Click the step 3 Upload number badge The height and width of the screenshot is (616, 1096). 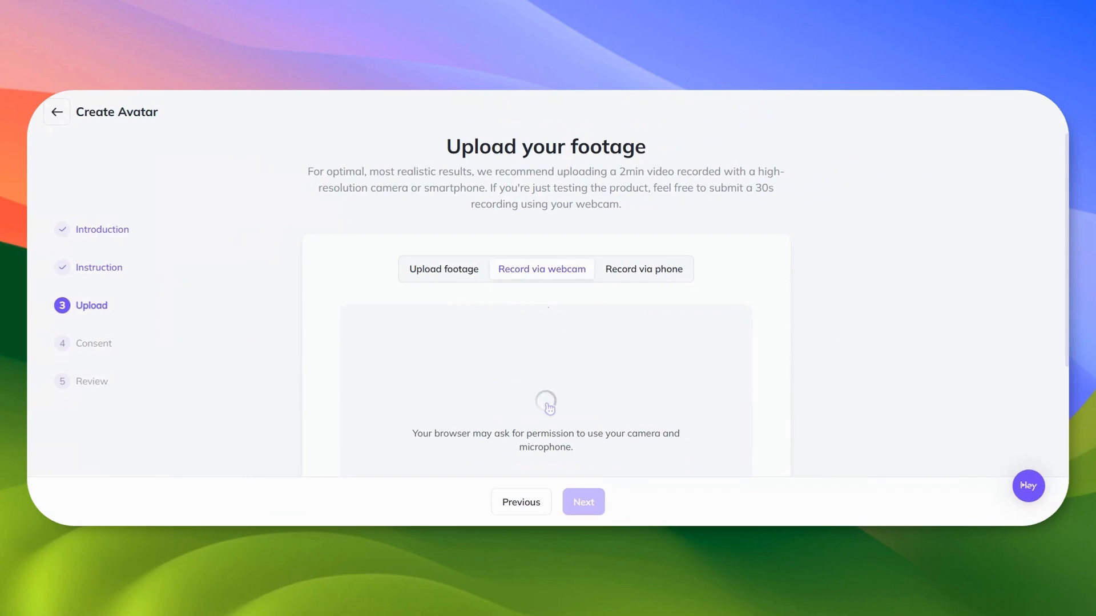62,305
